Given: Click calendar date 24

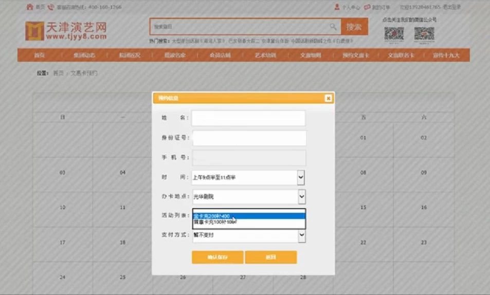Looking at the screenshot, I should pos(63,277).
